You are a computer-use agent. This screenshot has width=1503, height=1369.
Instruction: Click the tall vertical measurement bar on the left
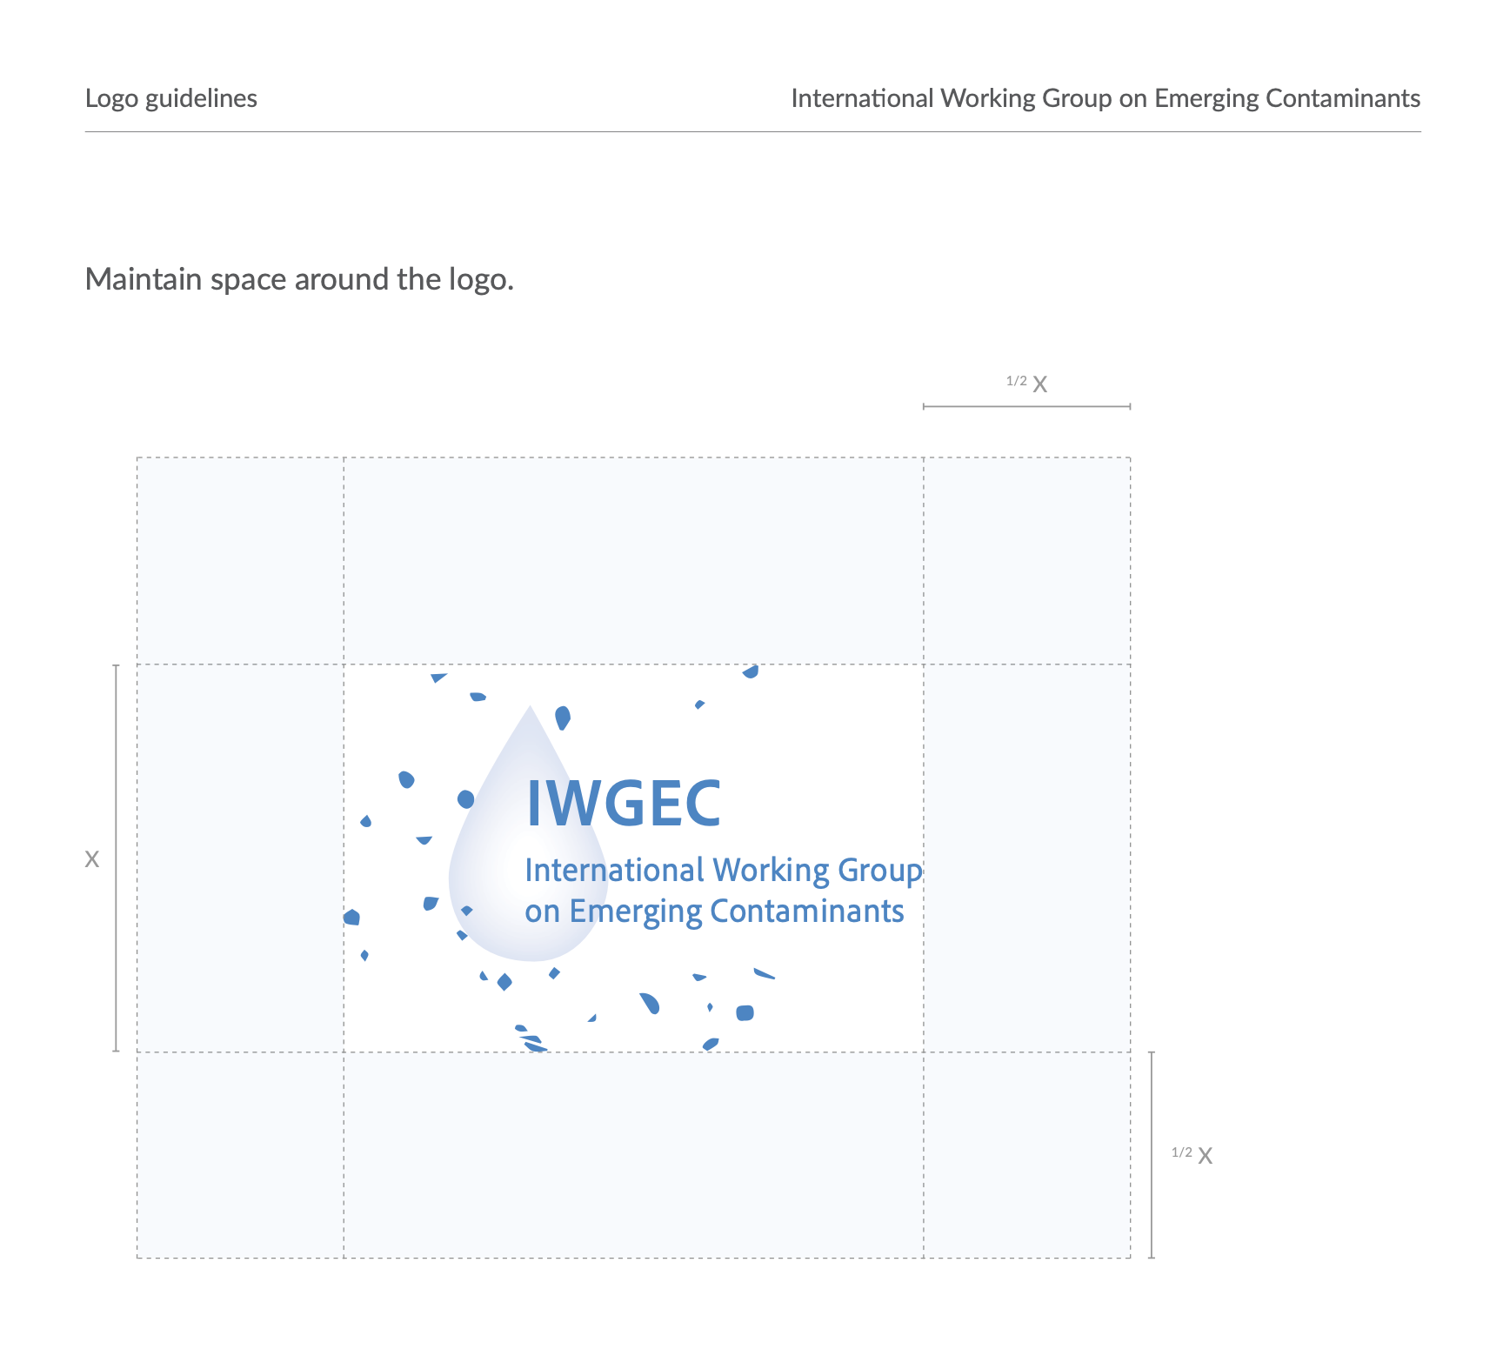[x=116, y=858]
